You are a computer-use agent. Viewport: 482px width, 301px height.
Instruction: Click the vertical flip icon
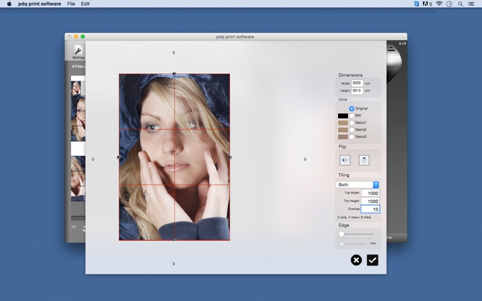[364, 160]
